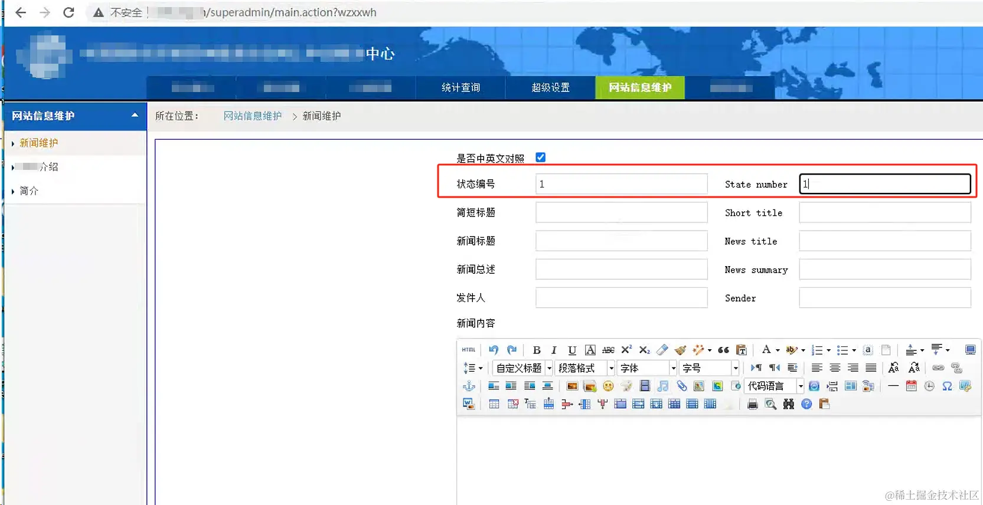Switch editor to HTML source mode
This screenshot has width=983, height=505.
pos(469,350)
